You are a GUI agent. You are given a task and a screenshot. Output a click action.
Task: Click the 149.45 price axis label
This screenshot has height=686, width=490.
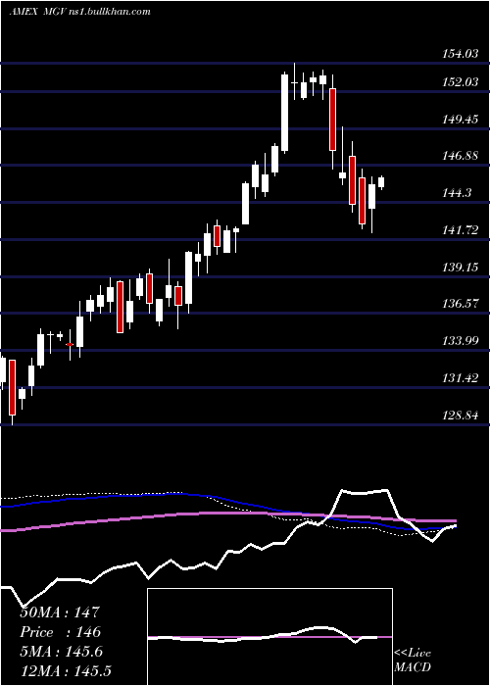coord(459,119)
